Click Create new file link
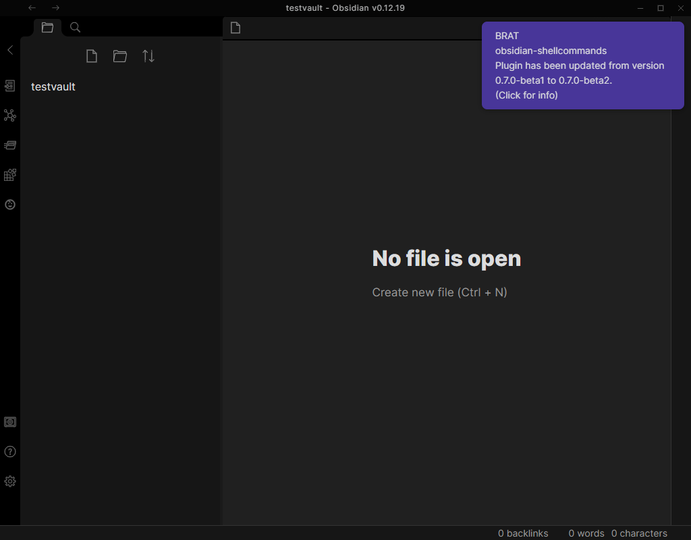This screenshot has height=540, width=691. (439, 292)
